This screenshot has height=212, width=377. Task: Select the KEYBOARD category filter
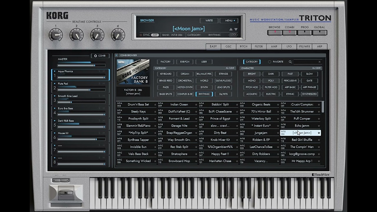(166, 74)
